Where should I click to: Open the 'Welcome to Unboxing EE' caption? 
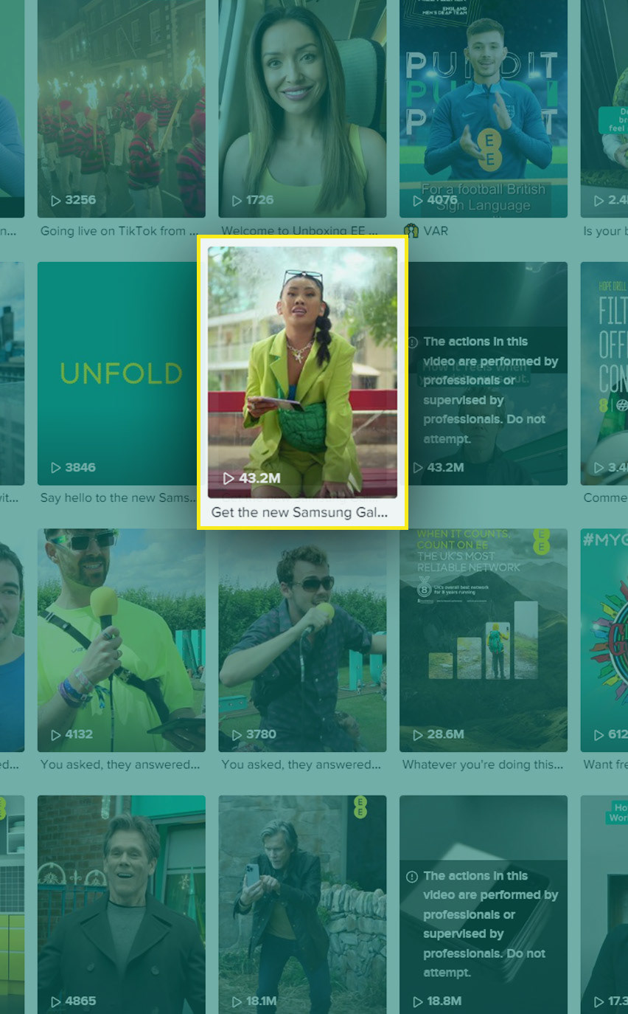click(x=299, y=231)
